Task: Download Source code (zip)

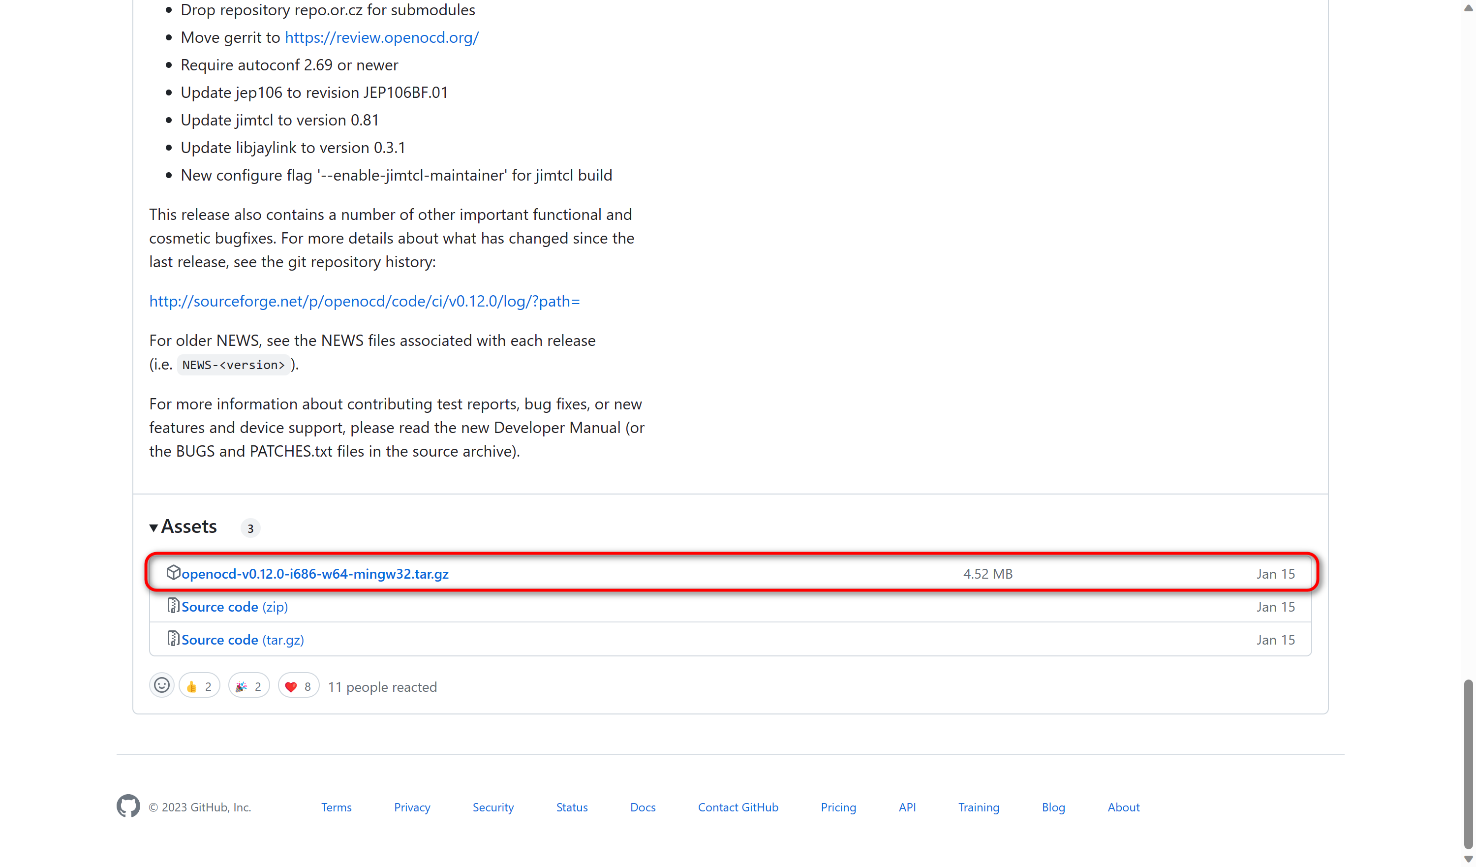Action: [234, 607]
